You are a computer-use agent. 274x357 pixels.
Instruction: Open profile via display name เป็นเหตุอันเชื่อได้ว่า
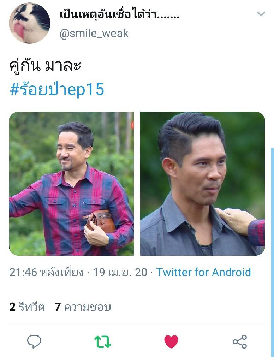[x=119, y=14]
